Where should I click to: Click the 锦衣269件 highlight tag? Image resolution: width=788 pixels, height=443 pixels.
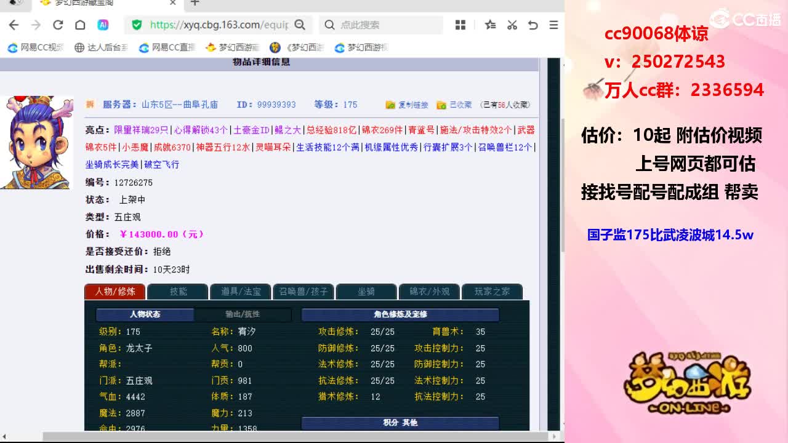(382, 130)
